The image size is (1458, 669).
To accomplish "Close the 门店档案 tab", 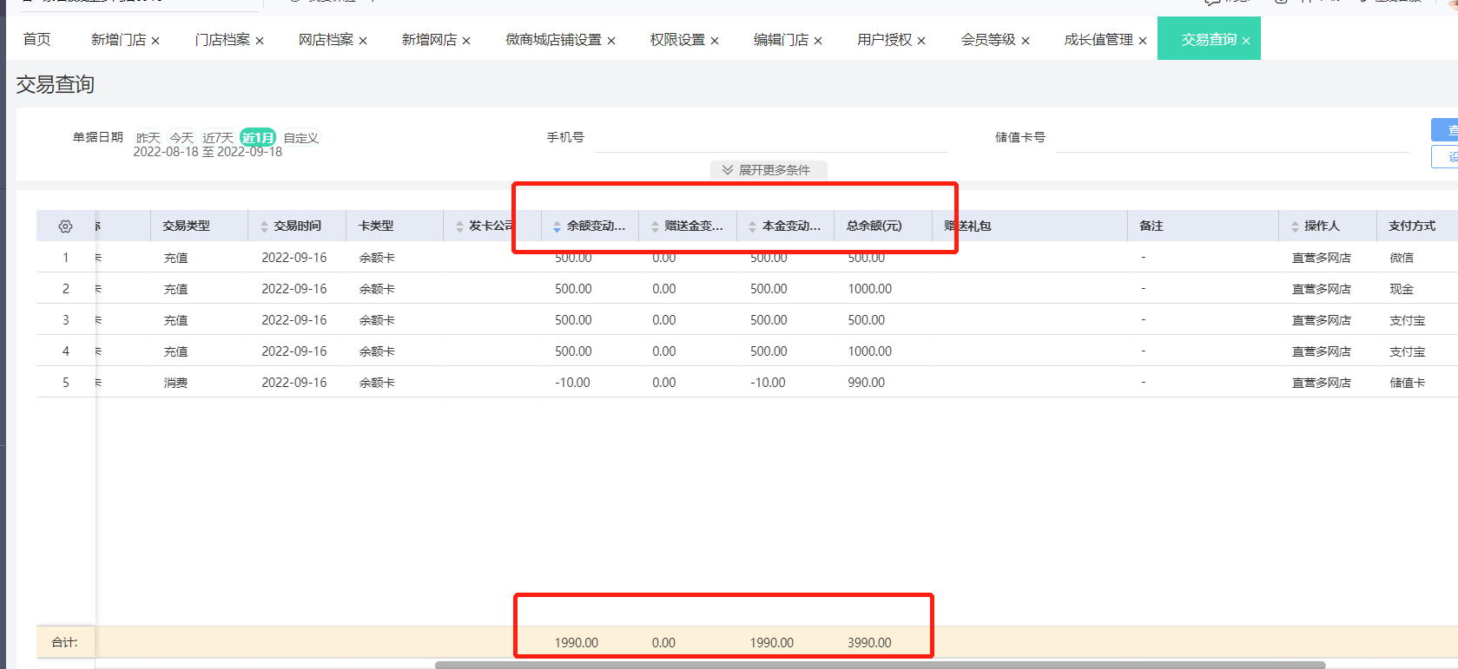I will click(260, 41).
